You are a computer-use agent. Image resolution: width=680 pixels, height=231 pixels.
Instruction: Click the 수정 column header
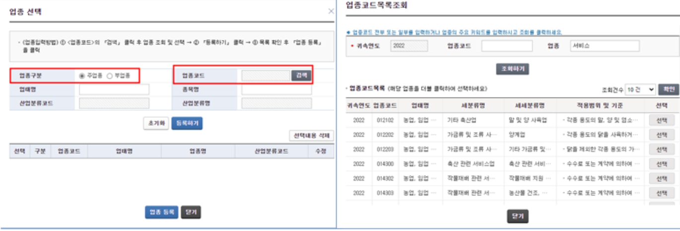pyautogui.click(x=321, y=151)
